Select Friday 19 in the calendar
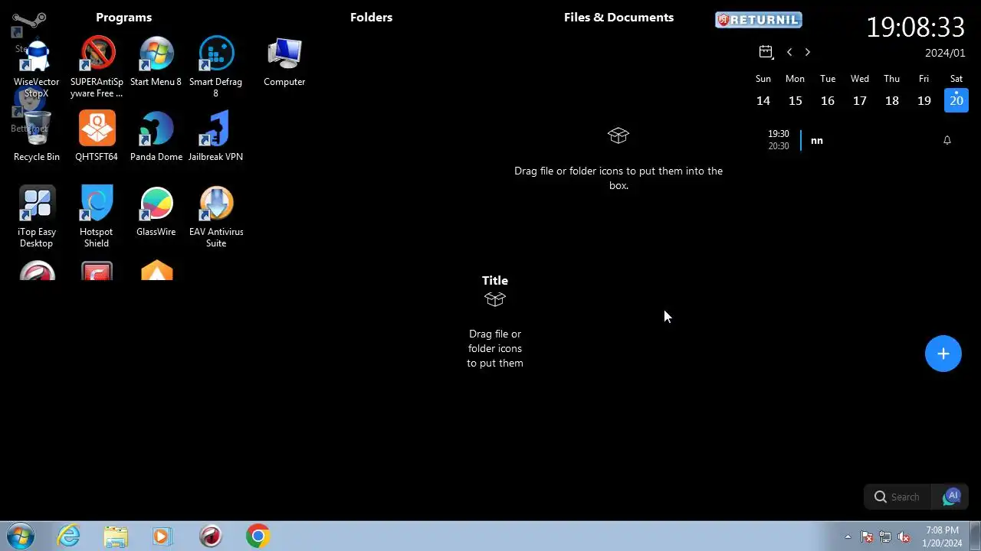 tap(924, 101)
